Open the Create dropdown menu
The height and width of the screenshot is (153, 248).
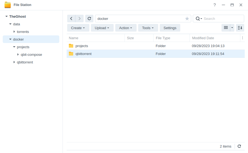78,28
